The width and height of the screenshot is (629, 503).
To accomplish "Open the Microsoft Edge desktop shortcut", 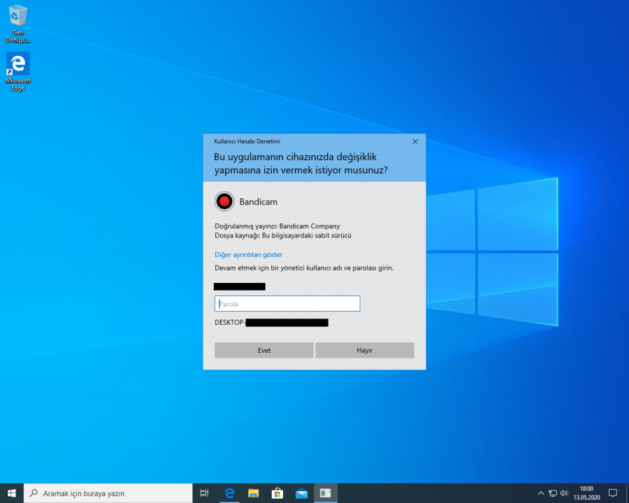I will tap(17, 71).
